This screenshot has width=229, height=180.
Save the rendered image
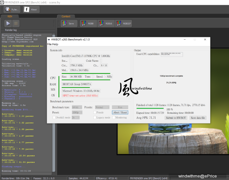click(69, 23)
